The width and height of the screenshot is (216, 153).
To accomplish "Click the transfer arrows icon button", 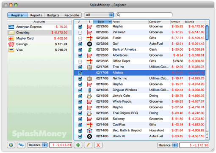I will point(21,145).
